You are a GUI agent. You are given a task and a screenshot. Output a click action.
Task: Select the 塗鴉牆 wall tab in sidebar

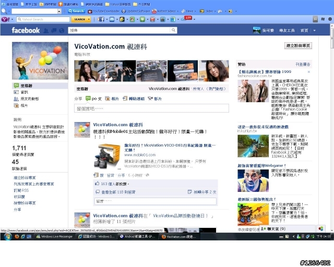[x=40, y=86]
